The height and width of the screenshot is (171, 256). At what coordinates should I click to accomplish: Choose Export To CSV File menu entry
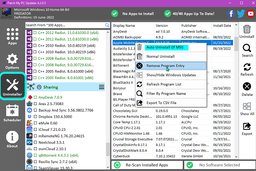(x=171, y=103)
